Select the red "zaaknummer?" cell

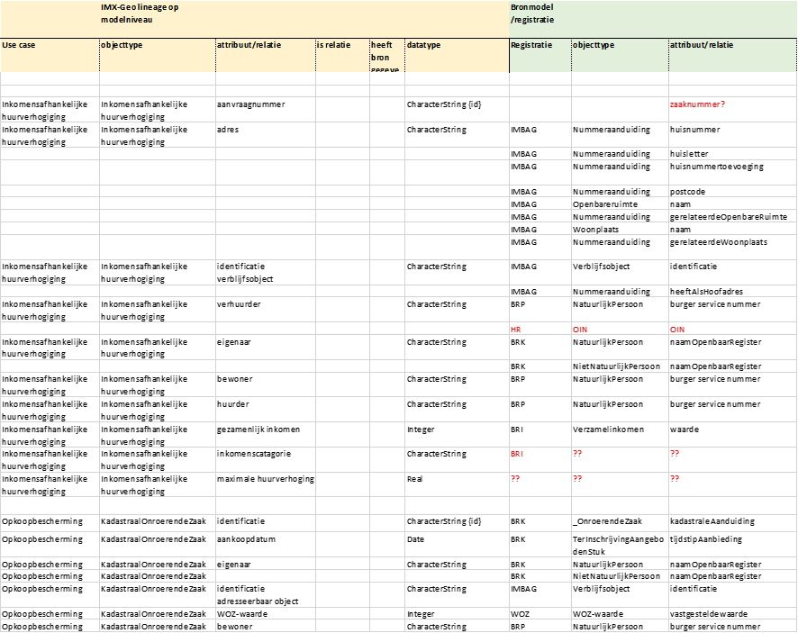click(x=698, y=104)
